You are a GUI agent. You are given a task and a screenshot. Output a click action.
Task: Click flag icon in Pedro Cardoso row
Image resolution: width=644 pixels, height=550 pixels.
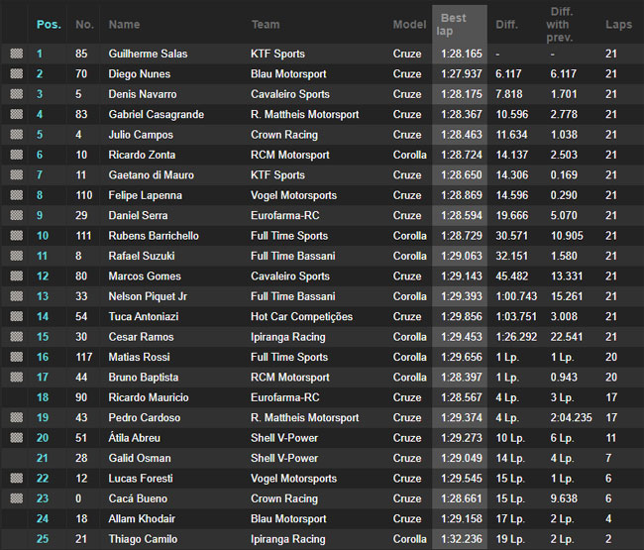17,417
